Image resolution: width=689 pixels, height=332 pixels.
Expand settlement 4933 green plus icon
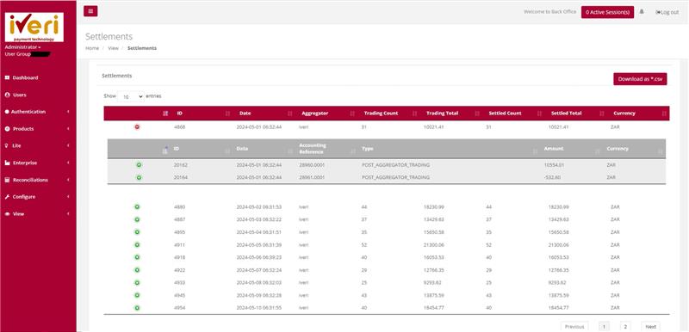point(137,283)
